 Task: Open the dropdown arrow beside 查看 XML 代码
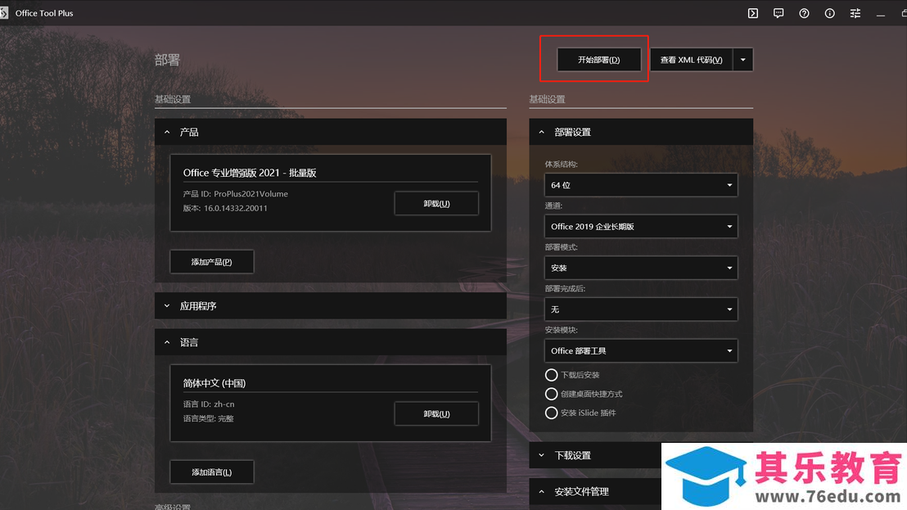click(743, 60)
